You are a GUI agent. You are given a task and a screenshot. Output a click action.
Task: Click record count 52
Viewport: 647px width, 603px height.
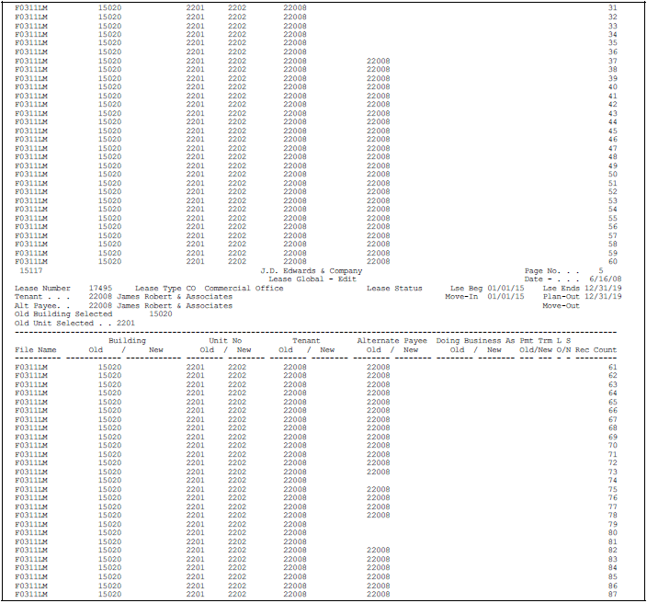pos(613,191)
